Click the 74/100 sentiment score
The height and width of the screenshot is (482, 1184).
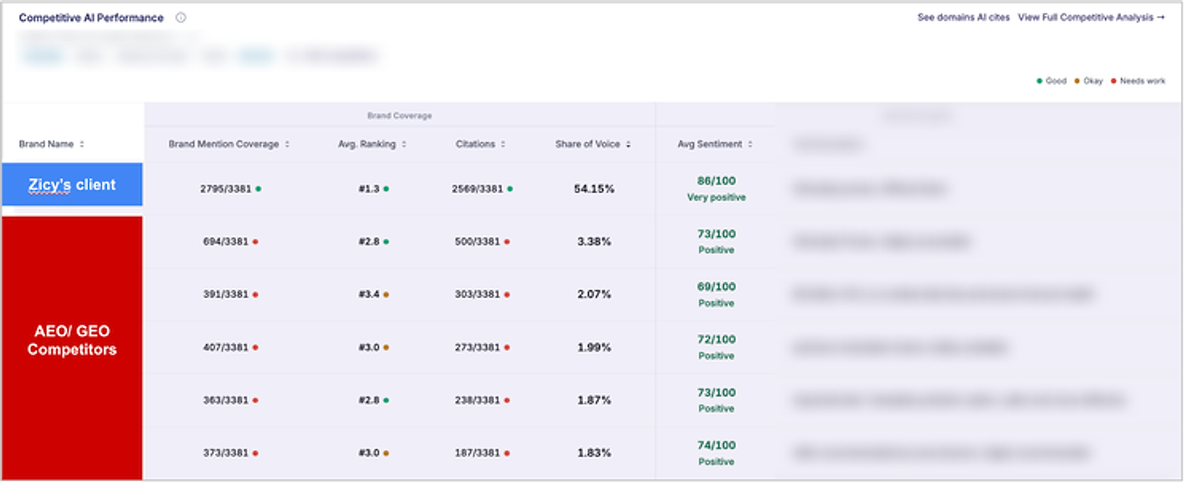click(x=716, y=445)
